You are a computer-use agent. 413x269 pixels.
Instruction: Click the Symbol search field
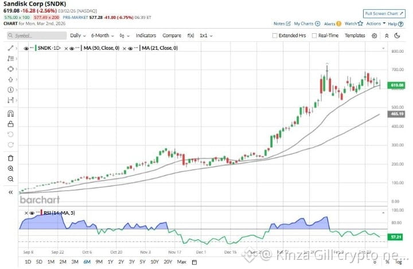click(x=37, y=35)
